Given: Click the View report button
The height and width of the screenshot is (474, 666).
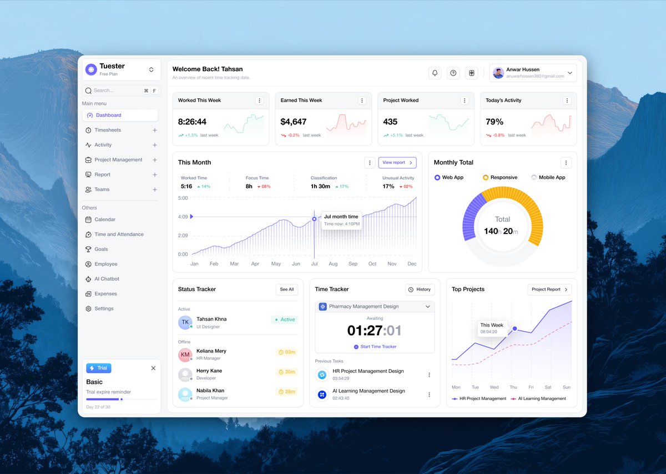Looking at the screenshot, I should (397, 163).
